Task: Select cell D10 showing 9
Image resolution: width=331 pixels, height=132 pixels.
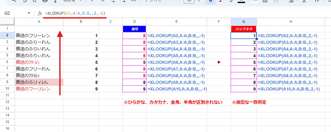Action: [x=135, y=89]
